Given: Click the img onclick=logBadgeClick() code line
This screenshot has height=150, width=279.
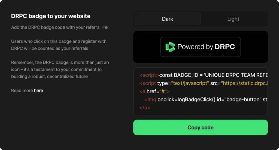Looking at the screenshot, I should click(206, 100).
